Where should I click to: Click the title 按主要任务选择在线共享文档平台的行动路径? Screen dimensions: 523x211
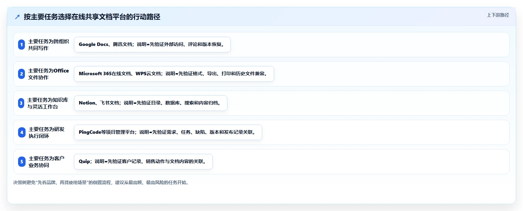92,17
